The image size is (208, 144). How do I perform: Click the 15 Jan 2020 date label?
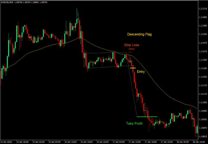coord(7,142)
